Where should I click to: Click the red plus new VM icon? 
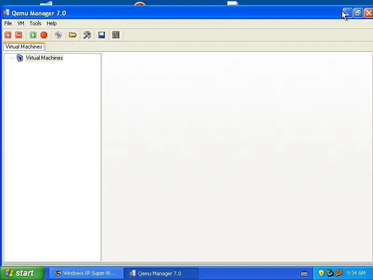(x=8, y=35)
